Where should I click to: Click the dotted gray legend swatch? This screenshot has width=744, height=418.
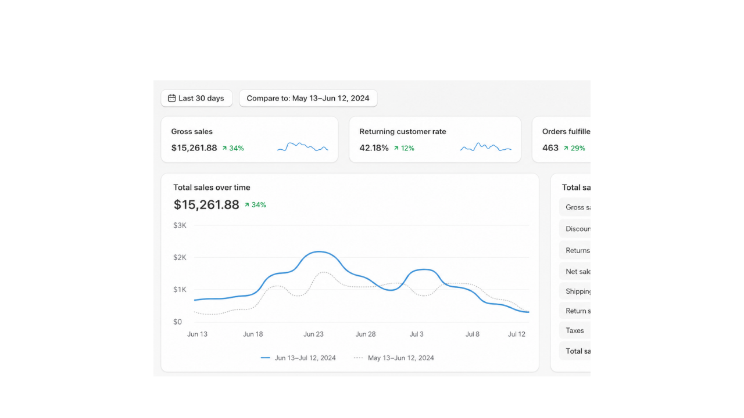click(359, 358)
